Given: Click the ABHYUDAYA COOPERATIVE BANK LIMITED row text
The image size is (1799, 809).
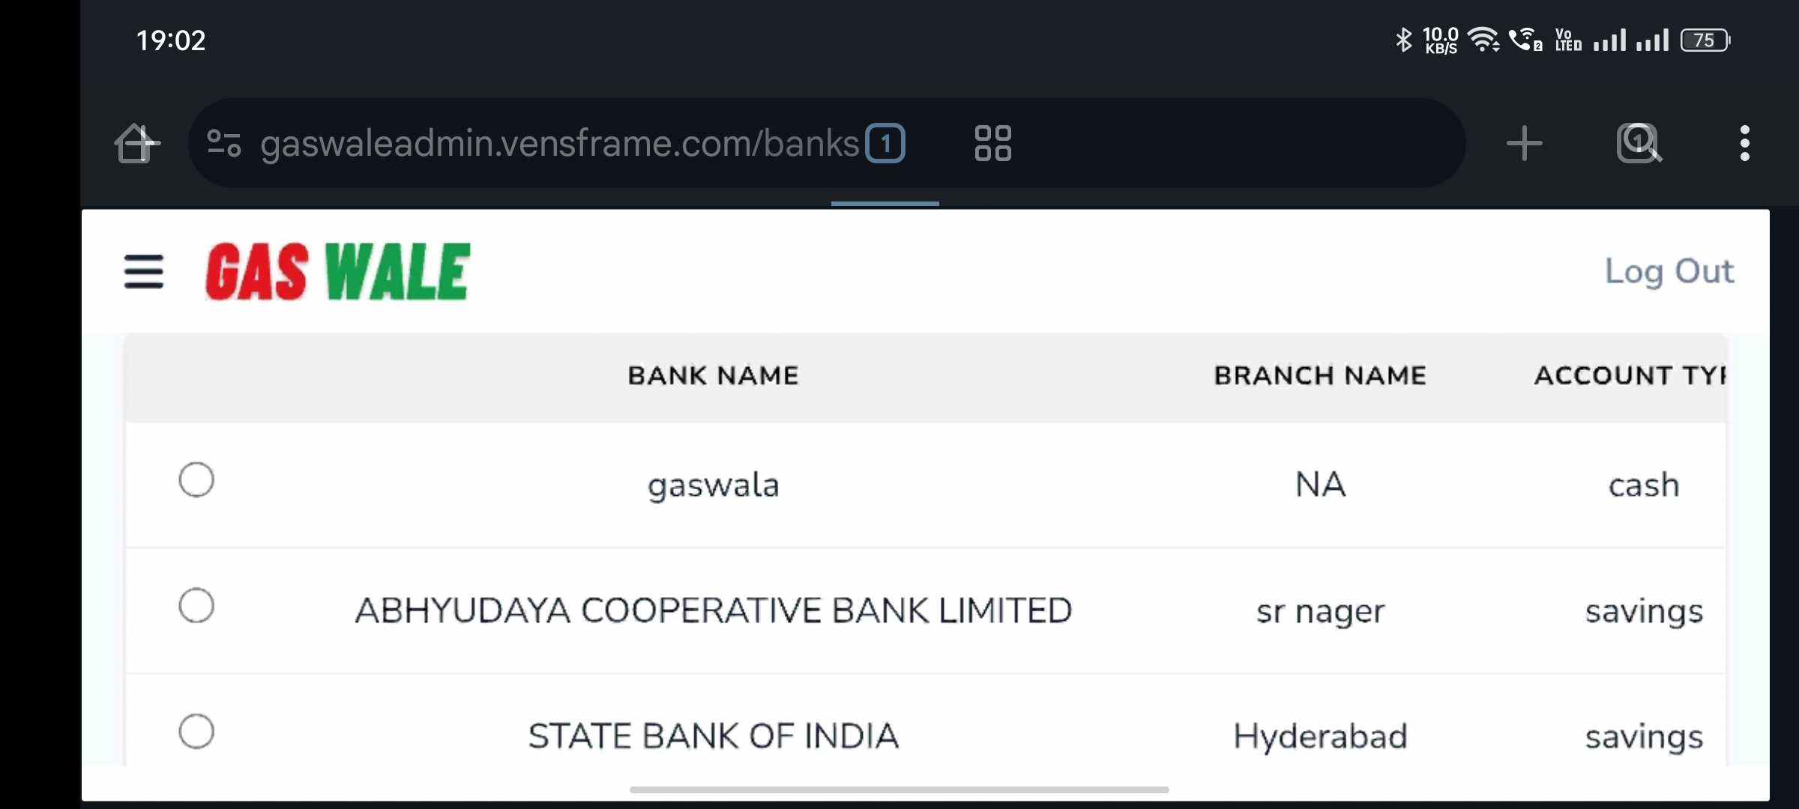Looking at the screenshot, I should click(713, 610).
